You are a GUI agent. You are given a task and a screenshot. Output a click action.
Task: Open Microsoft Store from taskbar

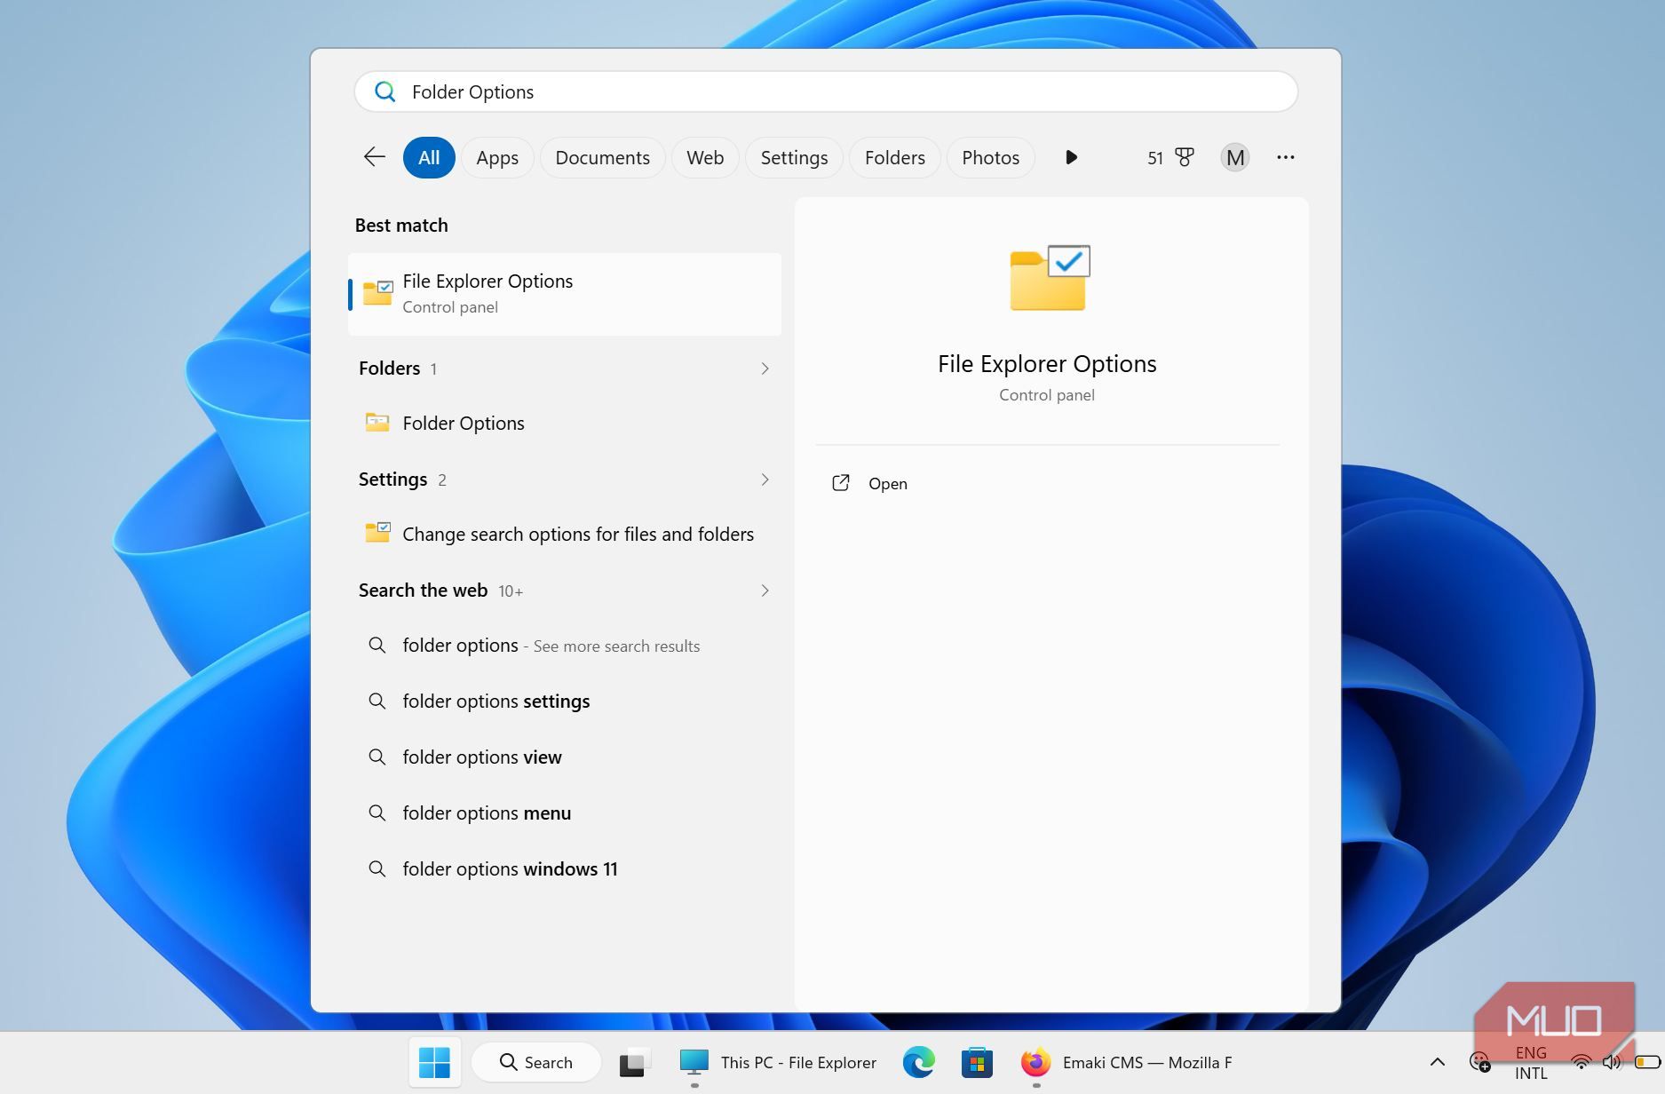coord(976,1062)
